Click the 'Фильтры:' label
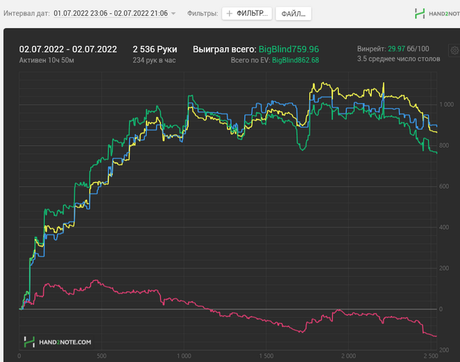The height and width of the screenshot is (362, 460). click(202, 14)
